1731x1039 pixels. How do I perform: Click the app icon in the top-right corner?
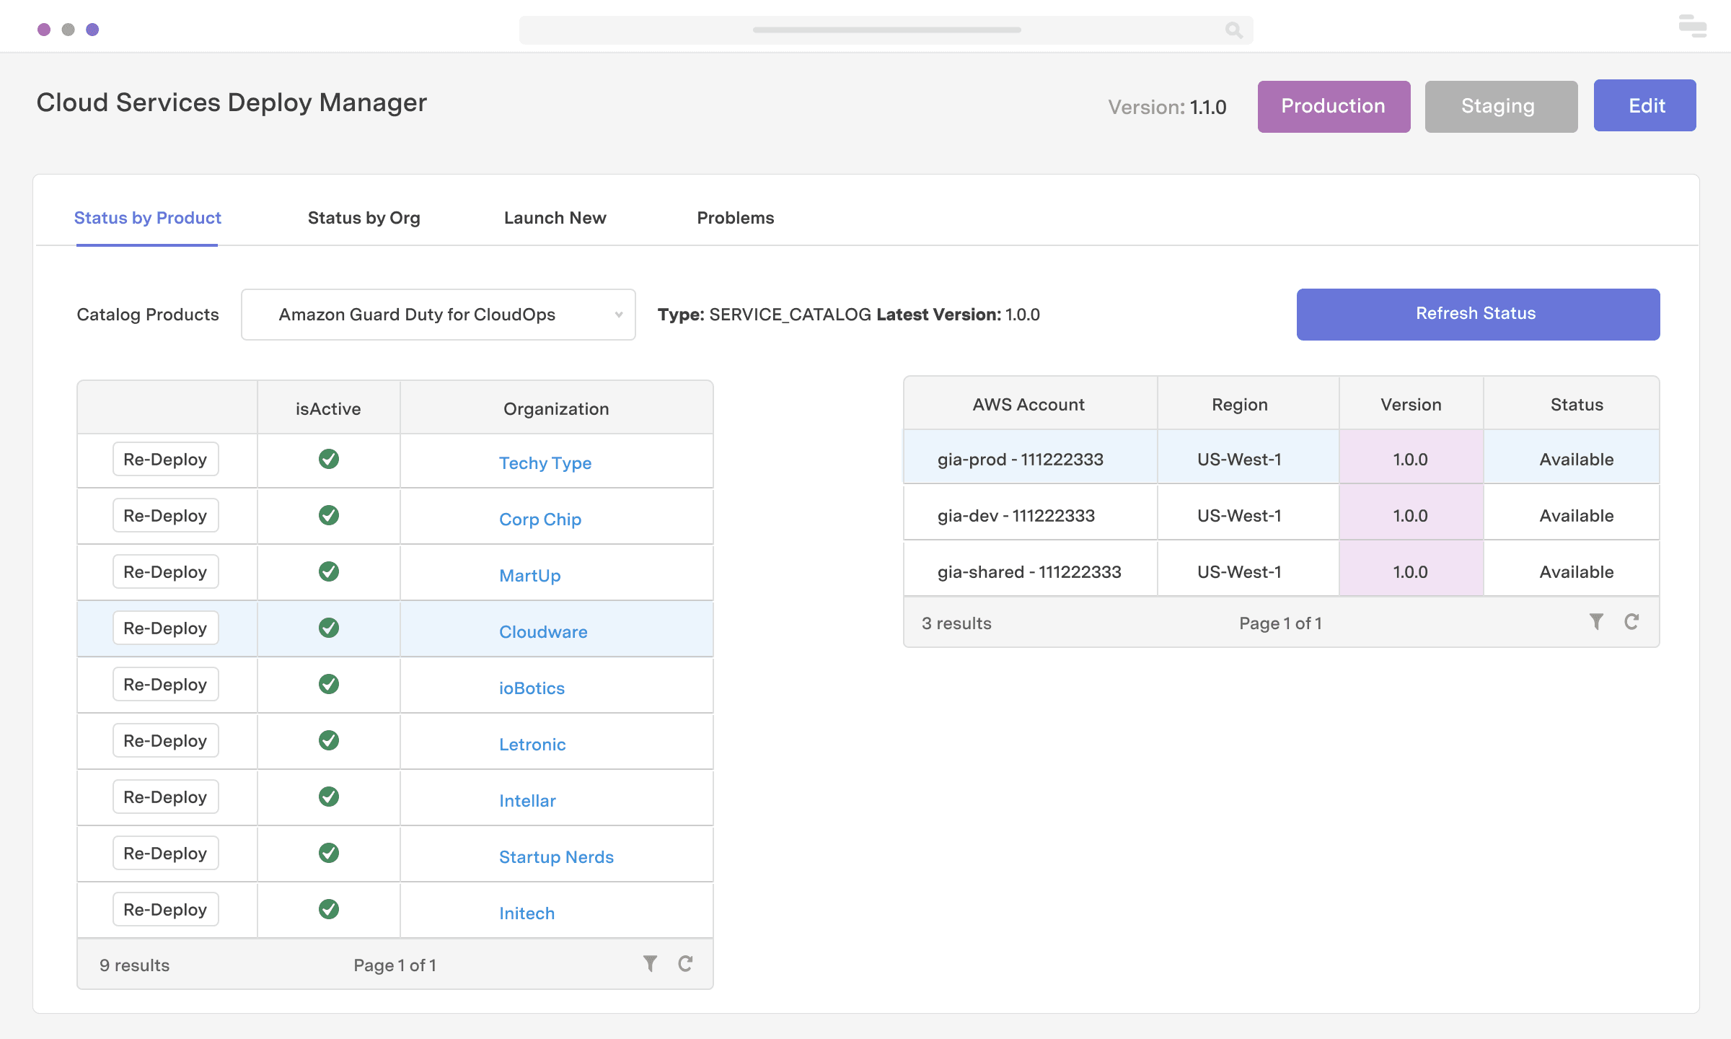tap(1691, 26)
